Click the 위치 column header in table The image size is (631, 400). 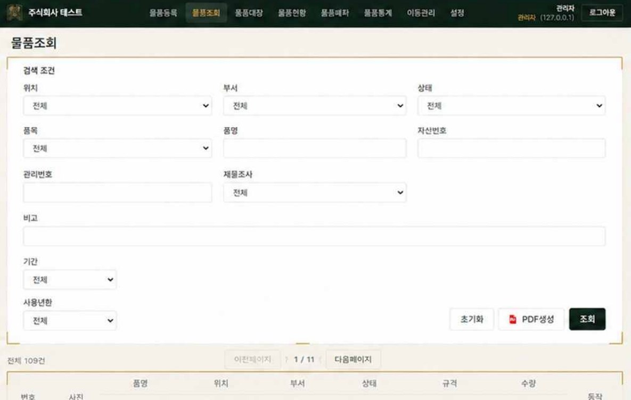(x=221, y=384)
